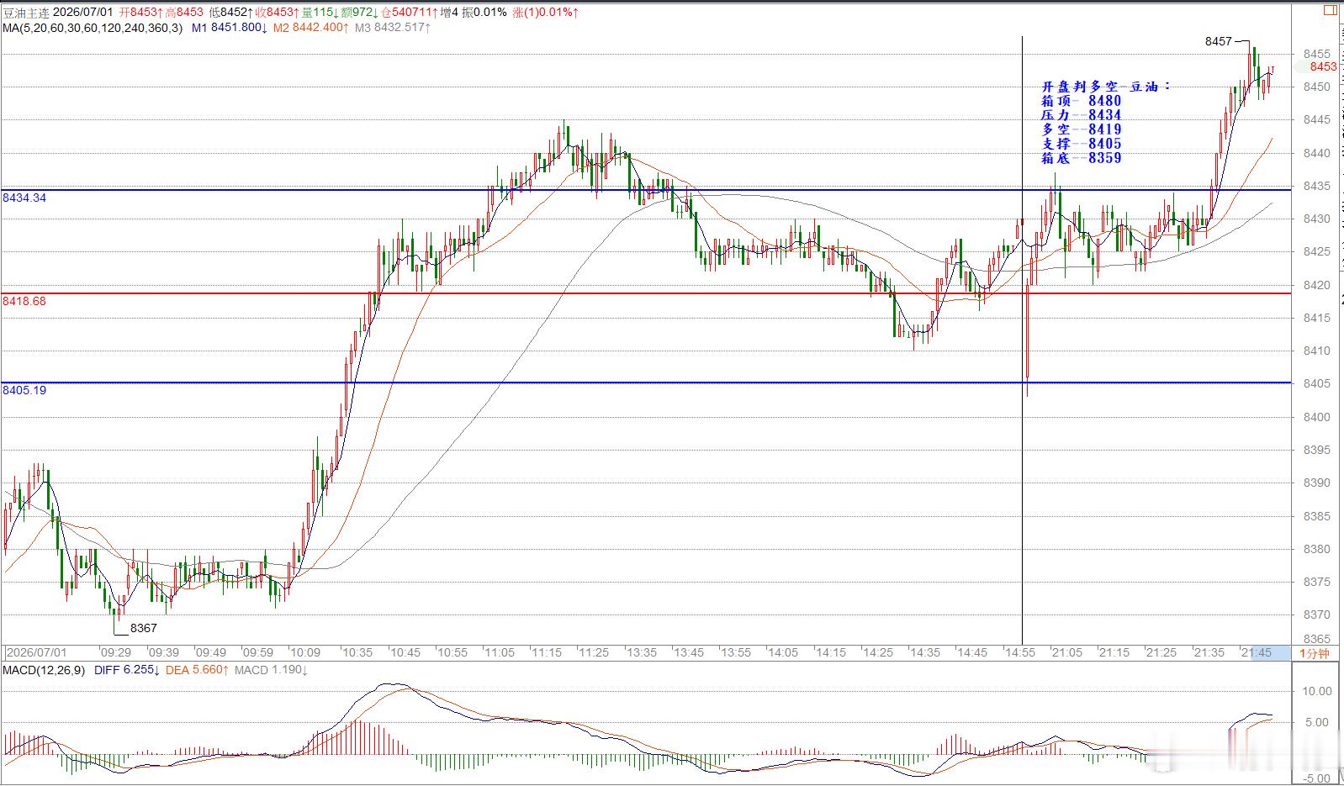Image resolution: width=1344 pixels, height=786 pixels.
Task: Click the highlighted time-axis scroll handle near 21:45
Action: pos(1269,652)
